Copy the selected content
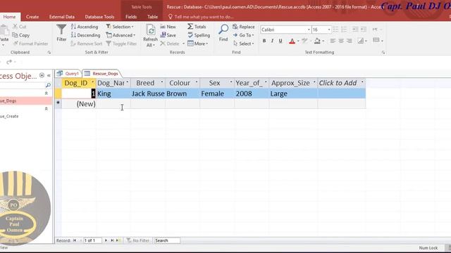 coord(21,35)
